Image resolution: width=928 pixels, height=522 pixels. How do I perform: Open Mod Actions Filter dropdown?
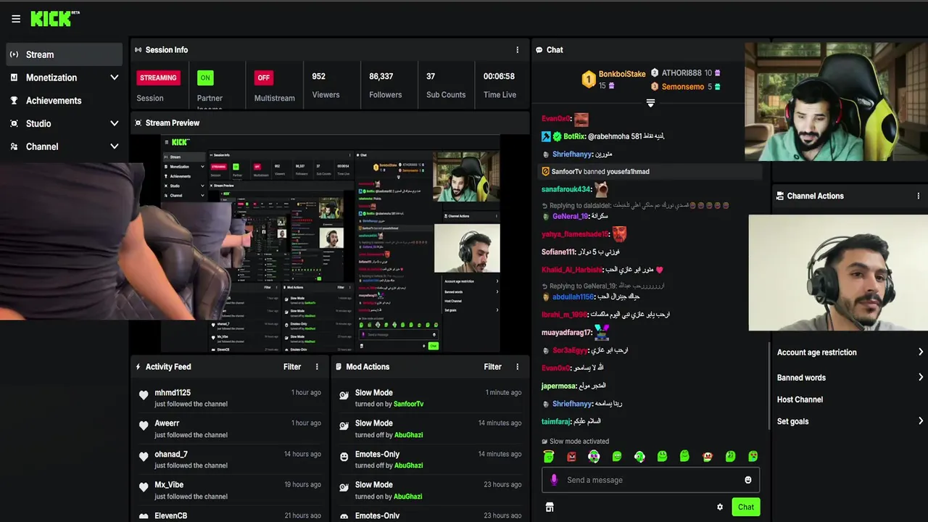pos(493,367)
